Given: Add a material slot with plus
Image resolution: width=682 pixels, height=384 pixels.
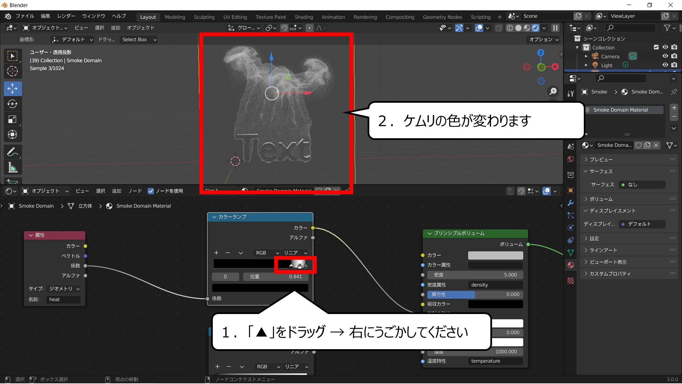Looking at the screenshot, I should (x=674, y=108).
